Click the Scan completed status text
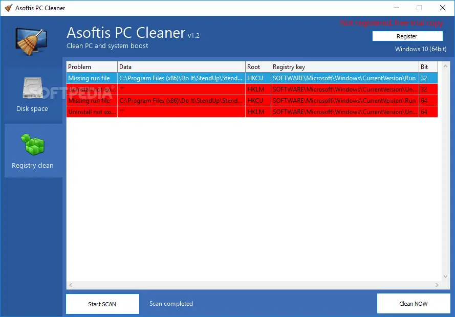This screenshot has height=317, width=455. [171, 304]
